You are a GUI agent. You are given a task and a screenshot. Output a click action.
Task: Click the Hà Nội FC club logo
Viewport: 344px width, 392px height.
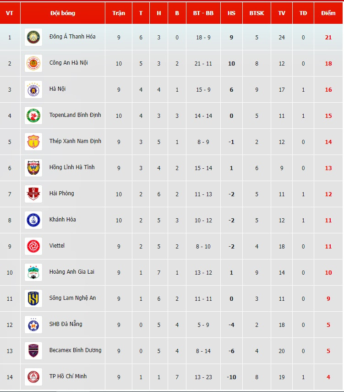click(33, 89)
